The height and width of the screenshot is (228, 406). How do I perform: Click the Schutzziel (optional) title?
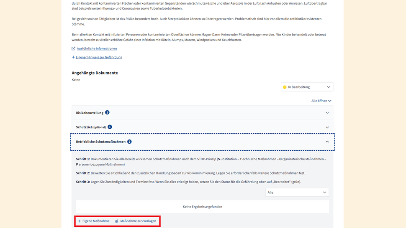point(91,127)
